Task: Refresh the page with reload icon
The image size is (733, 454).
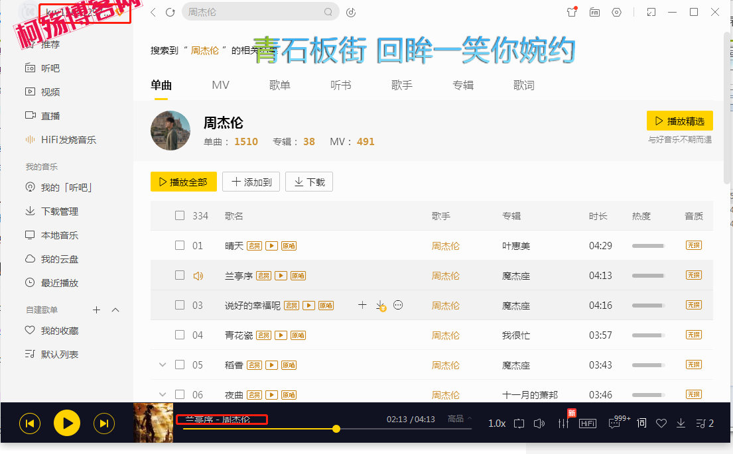Action: click(170, 12)
